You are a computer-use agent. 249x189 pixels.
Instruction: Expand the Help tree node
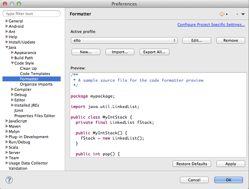pos(7,36)
